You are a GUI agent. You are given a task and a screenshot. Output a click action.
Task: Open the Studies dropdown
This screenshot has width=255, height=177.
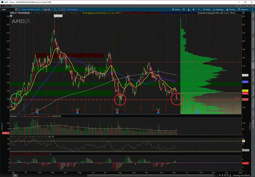click(x=231, y=10)
